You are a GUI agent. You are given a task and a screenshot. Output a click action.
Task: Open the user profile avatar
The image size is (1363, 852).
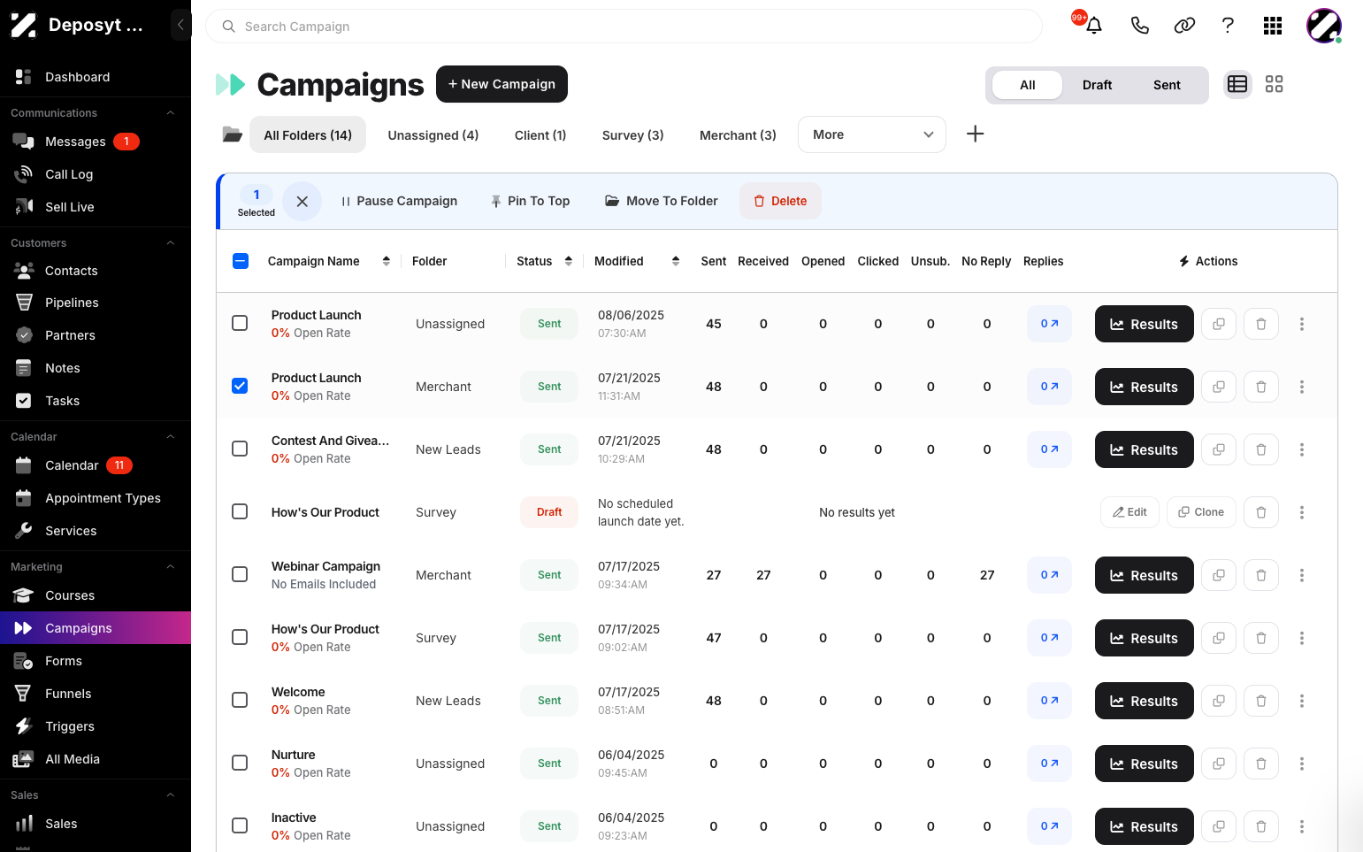tap(1324, 26)
